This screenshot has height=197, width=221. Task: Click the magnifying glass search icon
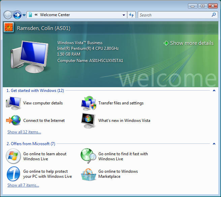[x=214, y=15]
